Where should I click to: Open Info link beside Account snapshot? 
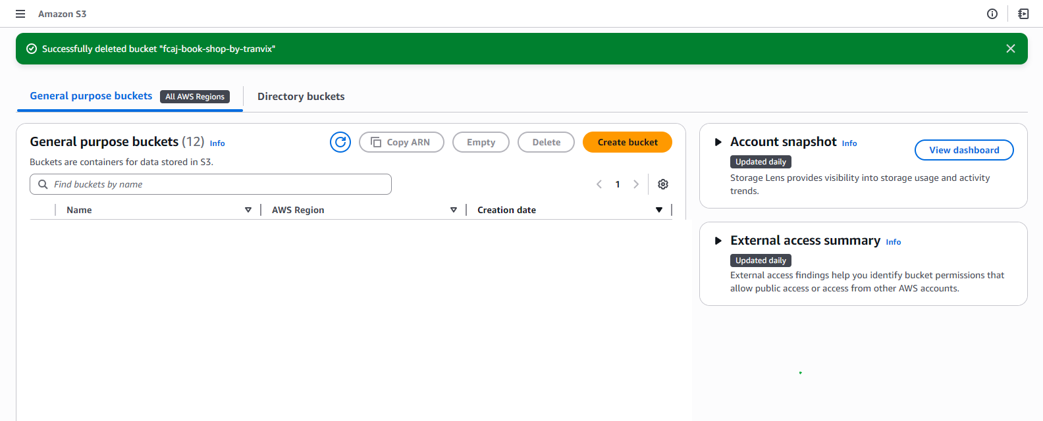tap(849, 143)
